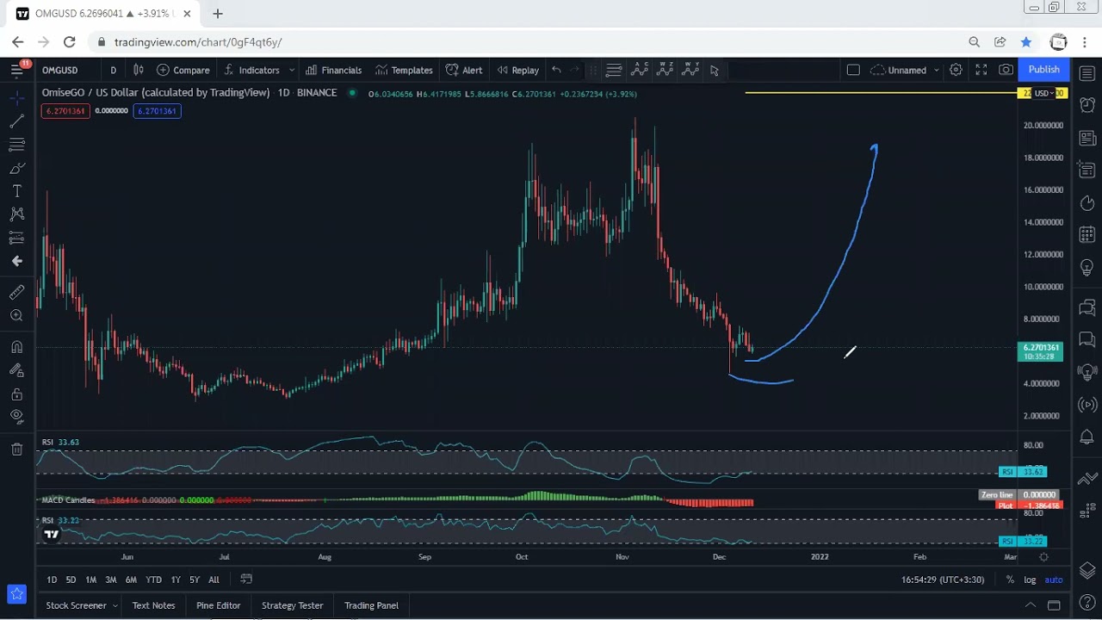Open the D timeframe interval selector

pyautogui.click(x=113, y=70)
